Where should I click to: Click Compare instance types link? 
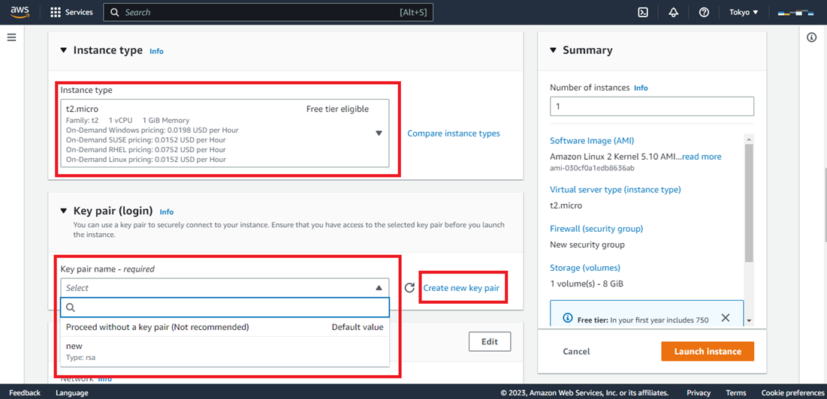coord(454,133)
